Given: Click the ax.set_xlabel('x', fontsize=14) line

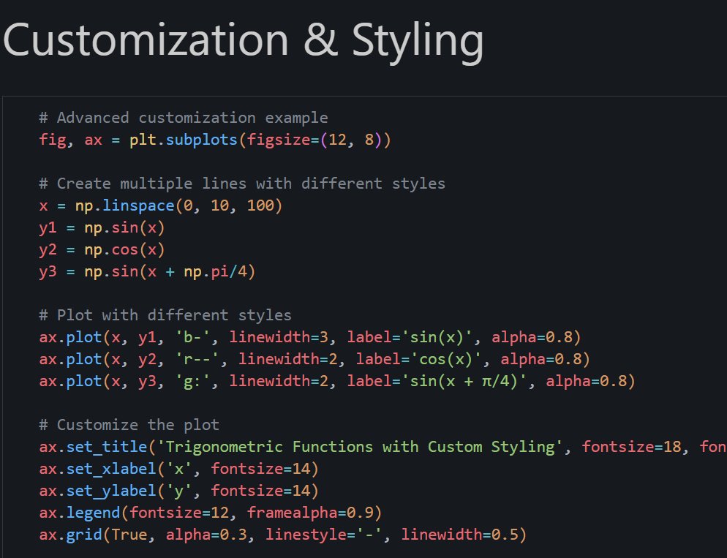Looking at the screenshot, I should (179, 469).
